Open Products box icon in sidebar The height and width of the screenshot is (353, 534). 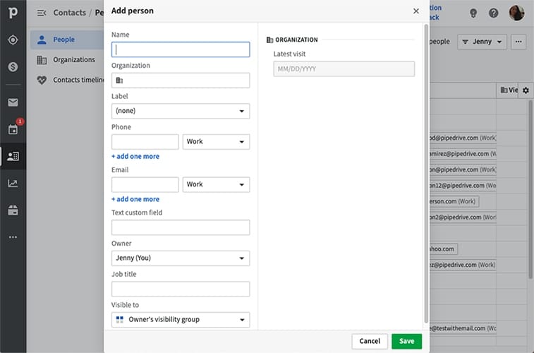coord(13,210)
